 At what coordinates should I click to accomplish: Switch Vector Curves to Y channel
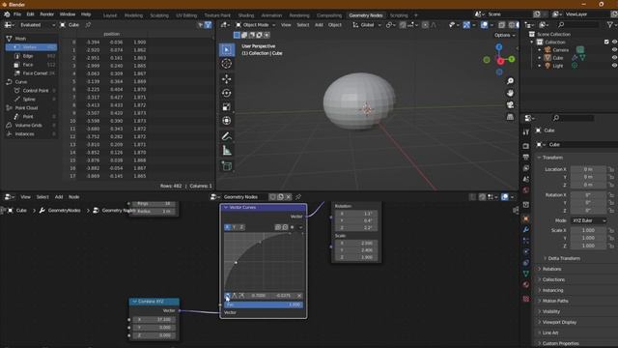tap(235, 227)
